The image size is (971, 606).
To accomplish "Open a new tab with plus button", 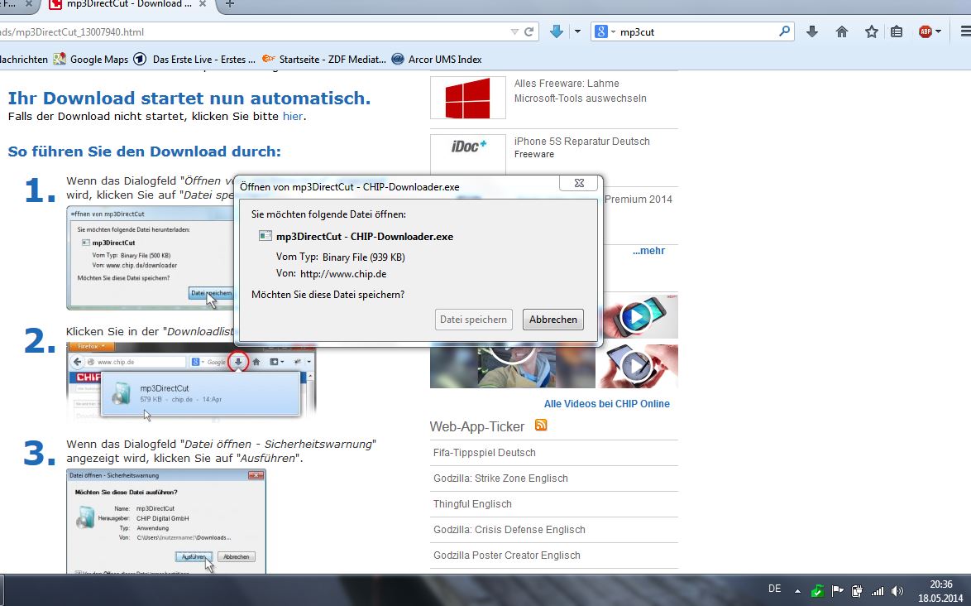I will click(x=230, y=4).
